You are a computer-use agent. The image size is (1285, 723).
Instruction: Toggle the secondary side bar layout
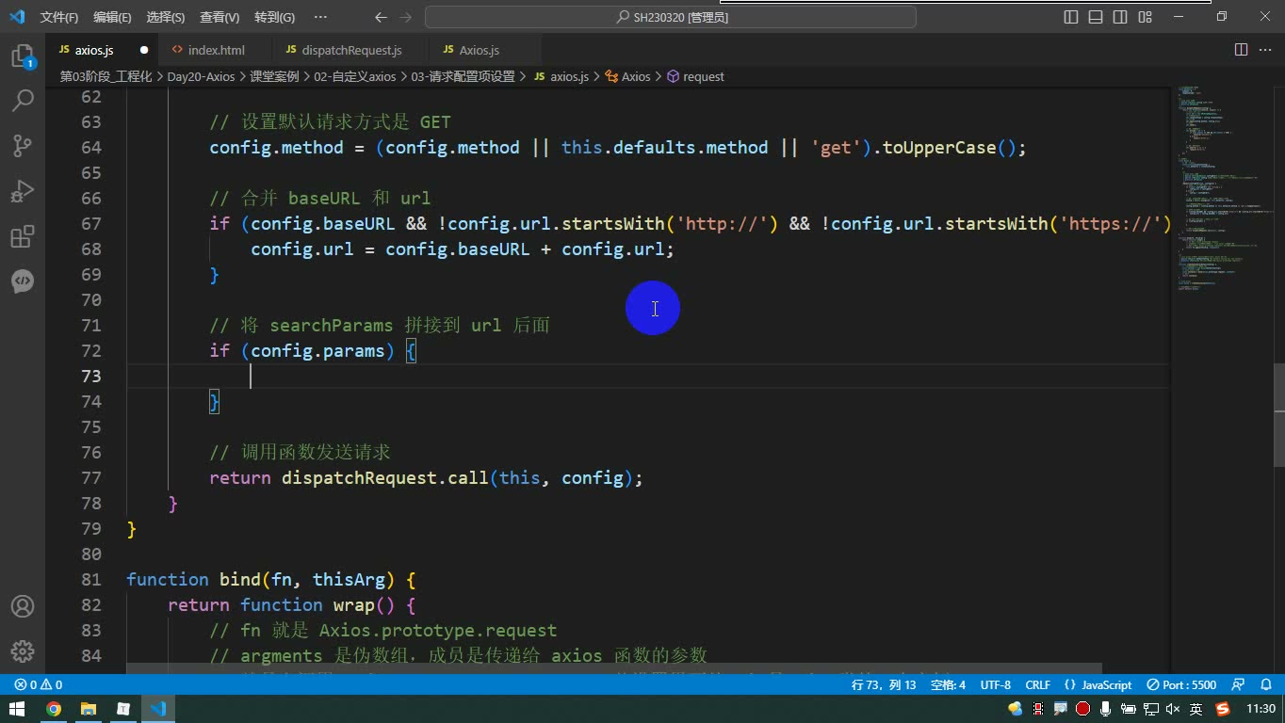click(x=1120, y=17)
